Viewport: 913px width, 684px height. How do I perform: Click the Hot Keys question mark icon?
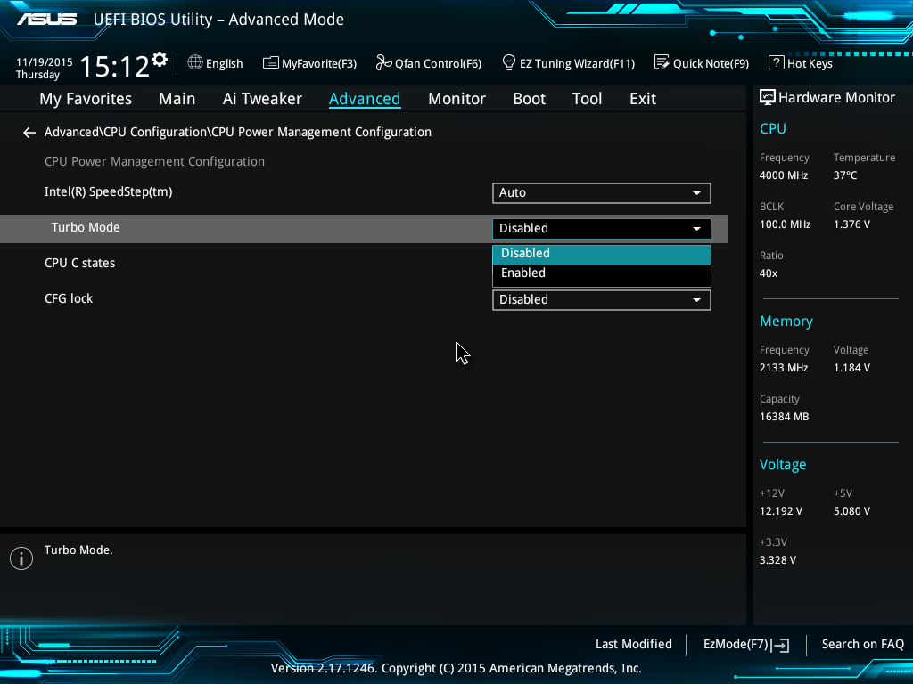pos(777,62)
